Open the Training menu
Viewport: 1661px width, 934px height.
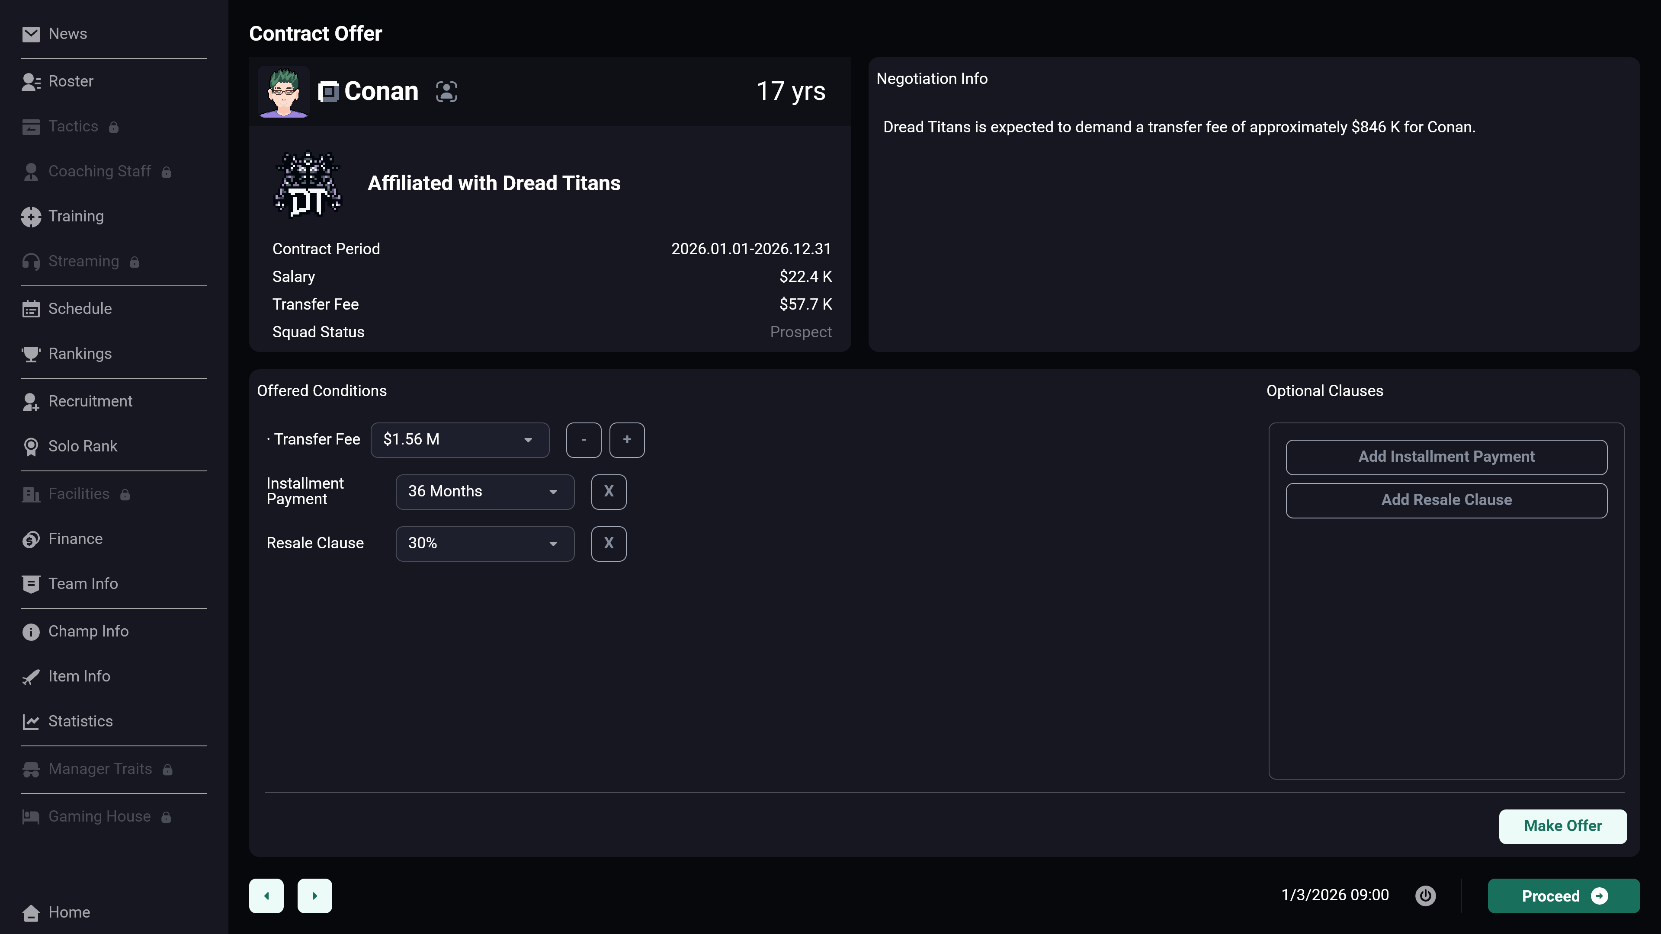click(76, 217)
